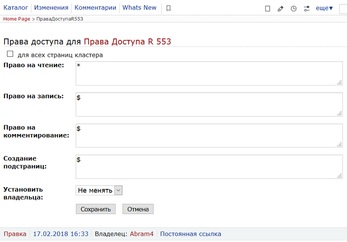Open the revision history clock icon
347x242 pixels.
click(294, 9)
